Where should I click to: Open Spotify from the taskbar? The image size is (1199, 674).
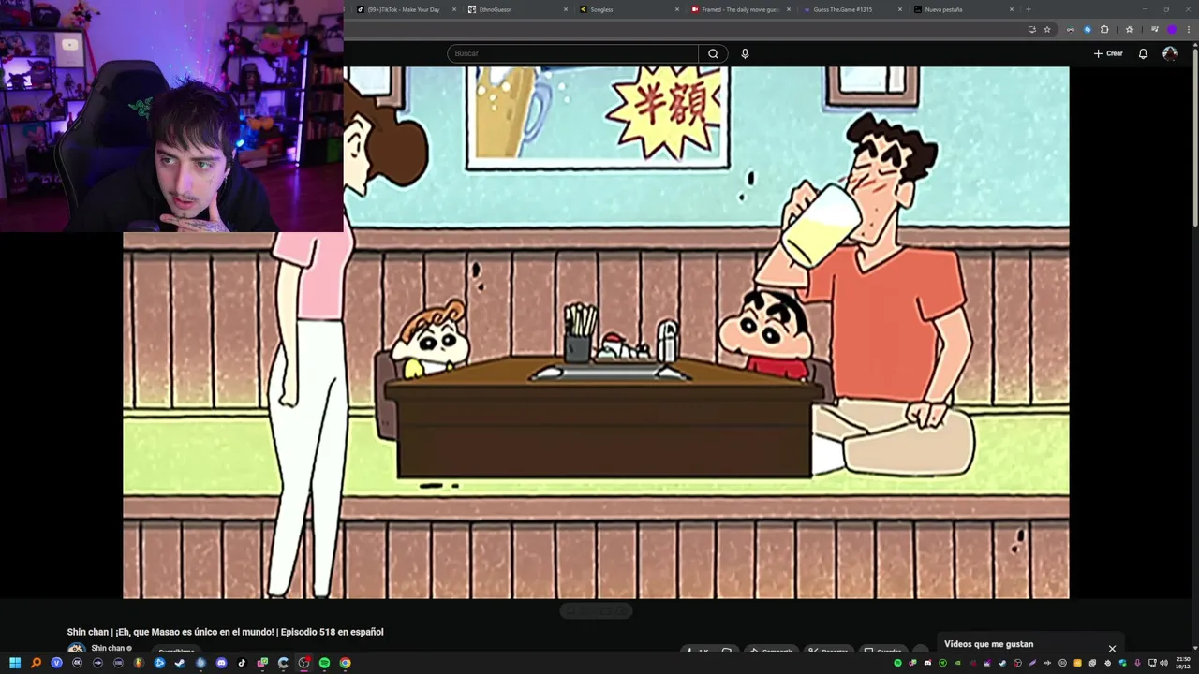(324, 663)
